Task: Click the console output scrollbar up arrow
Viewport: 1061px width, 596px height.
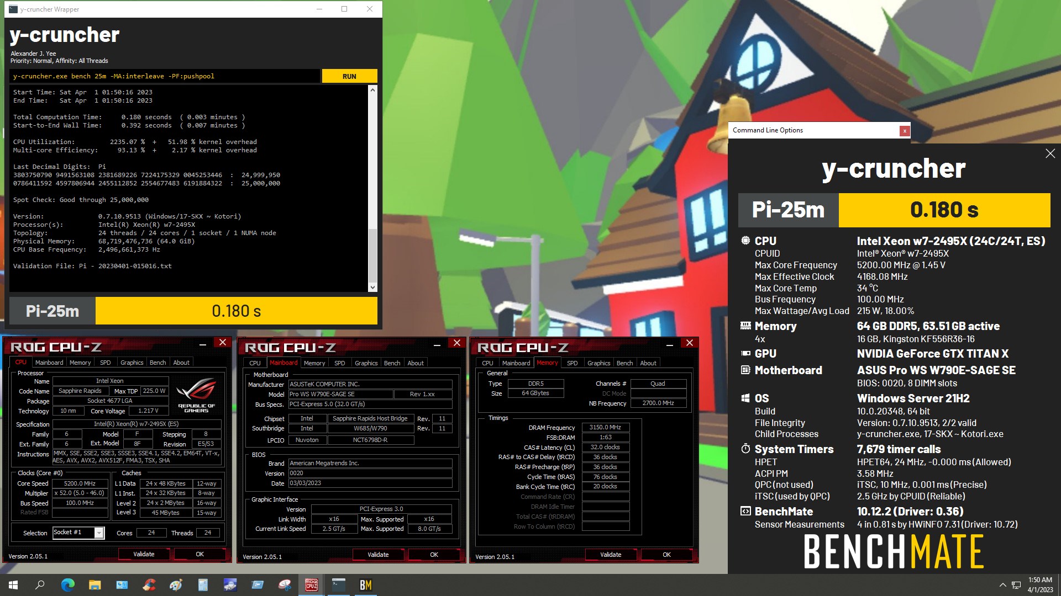Action: [x=372, y=89]
